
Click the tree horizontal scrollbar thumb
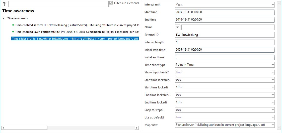[x=26, y=128]
